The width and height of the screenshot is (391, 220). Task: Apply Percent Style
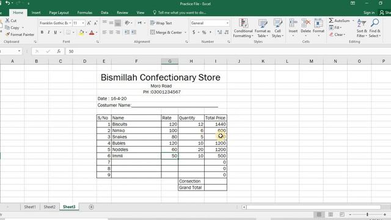pyautogui.click(x=204, y=32)
